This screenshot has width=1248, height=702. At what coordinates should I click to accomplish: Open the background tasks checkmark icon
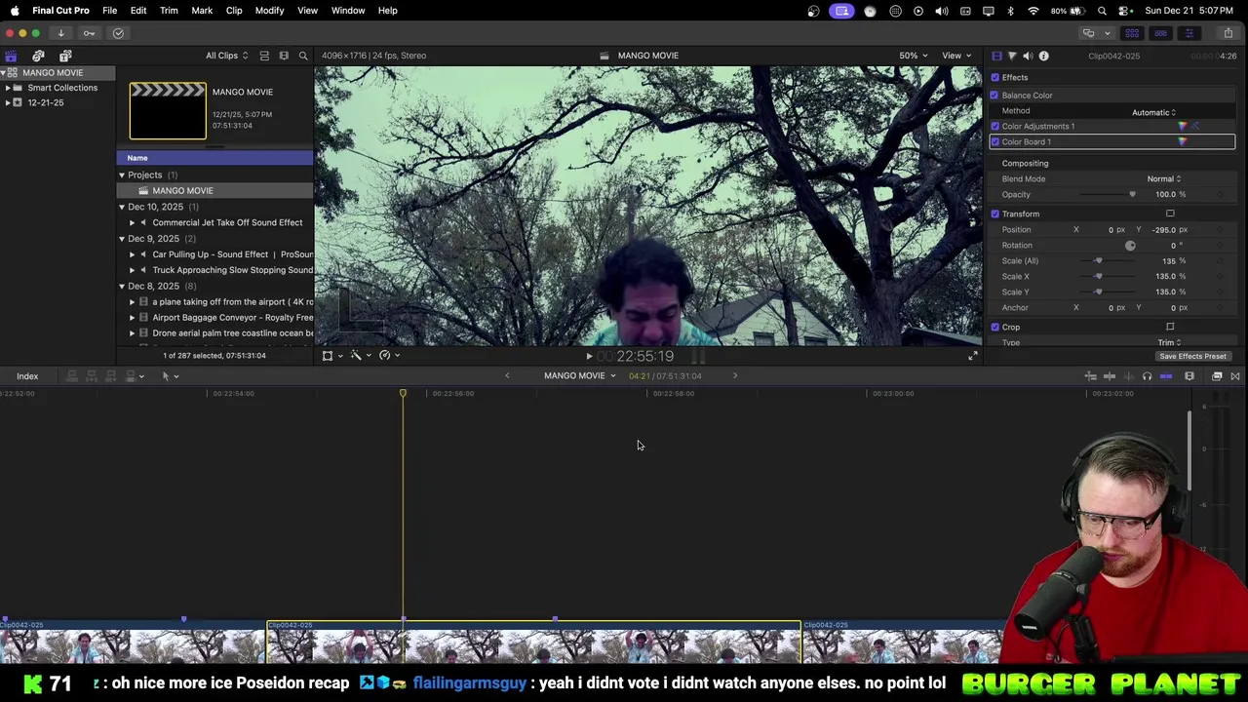click(118, 33)
